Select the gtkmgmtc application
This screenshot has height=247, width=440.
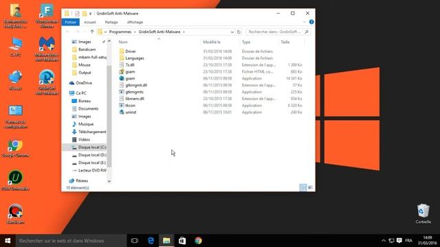coord(135,92)
